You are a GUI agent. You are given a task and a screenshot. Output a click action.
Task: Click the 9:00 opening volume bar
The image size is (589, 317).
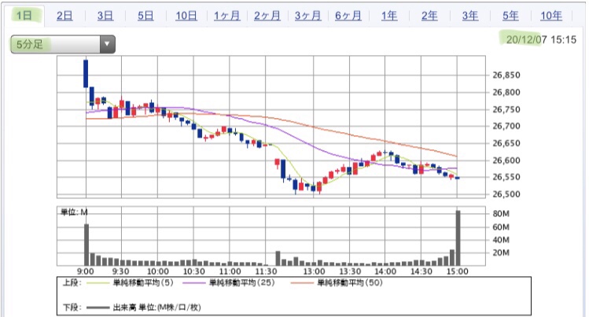coord(87,245)
